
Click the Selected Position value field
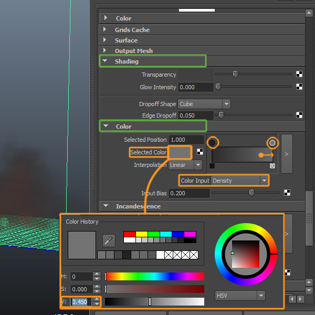click(186, 140)
